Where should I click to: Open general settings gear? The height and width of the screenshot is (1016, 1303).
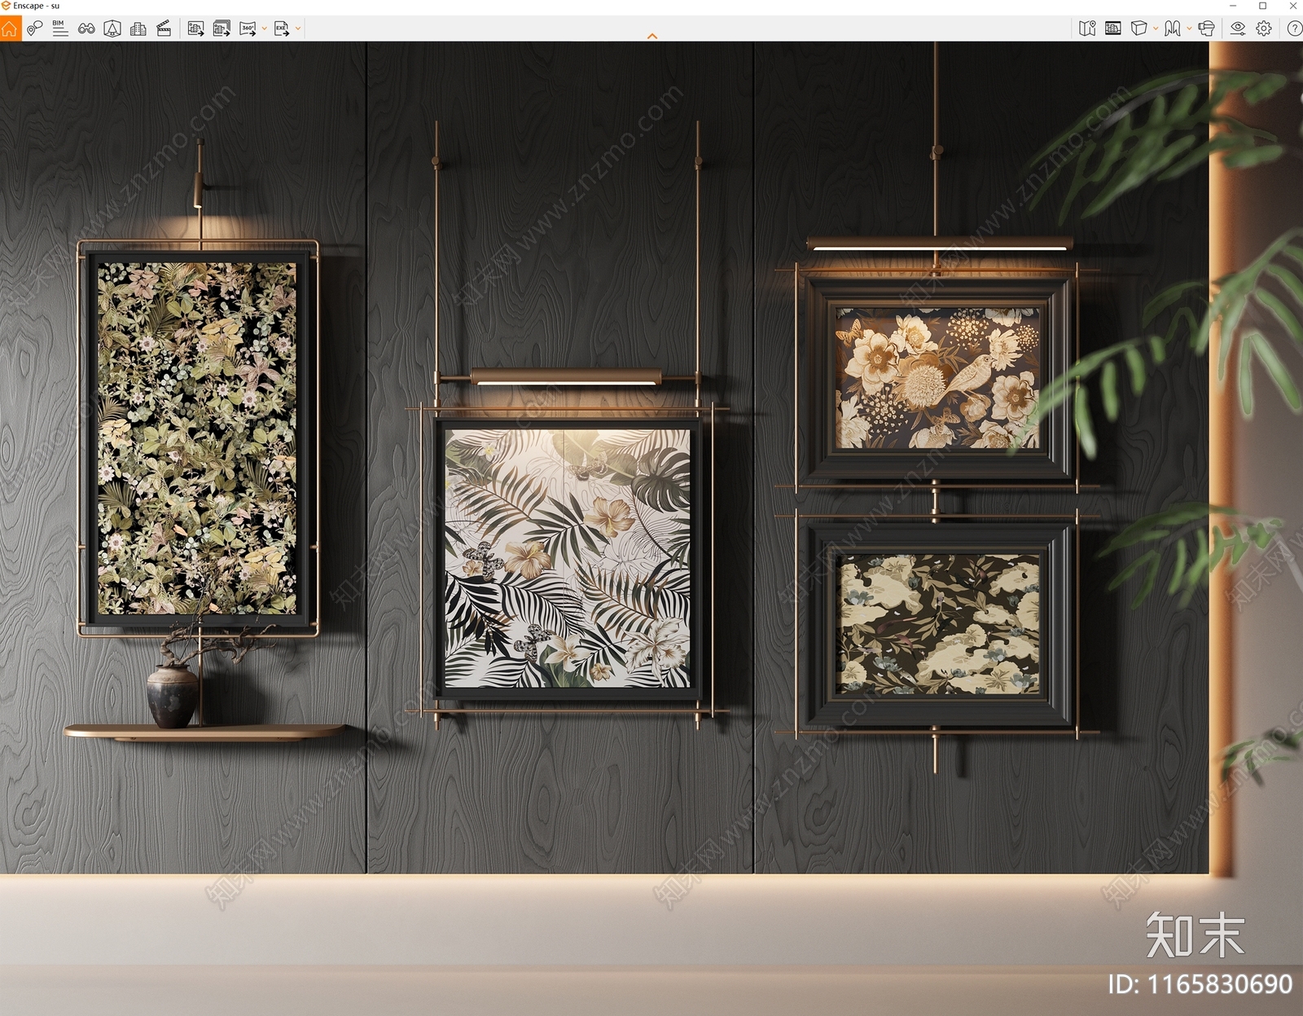1264,29
